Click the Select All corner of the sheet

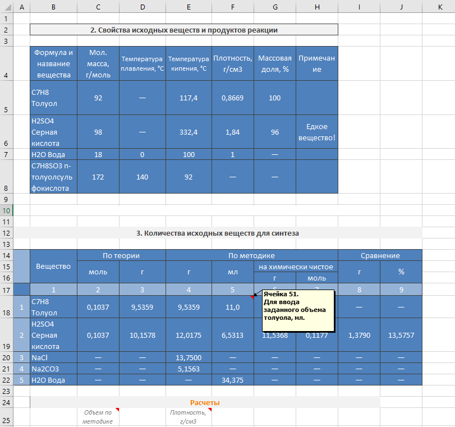6,6
